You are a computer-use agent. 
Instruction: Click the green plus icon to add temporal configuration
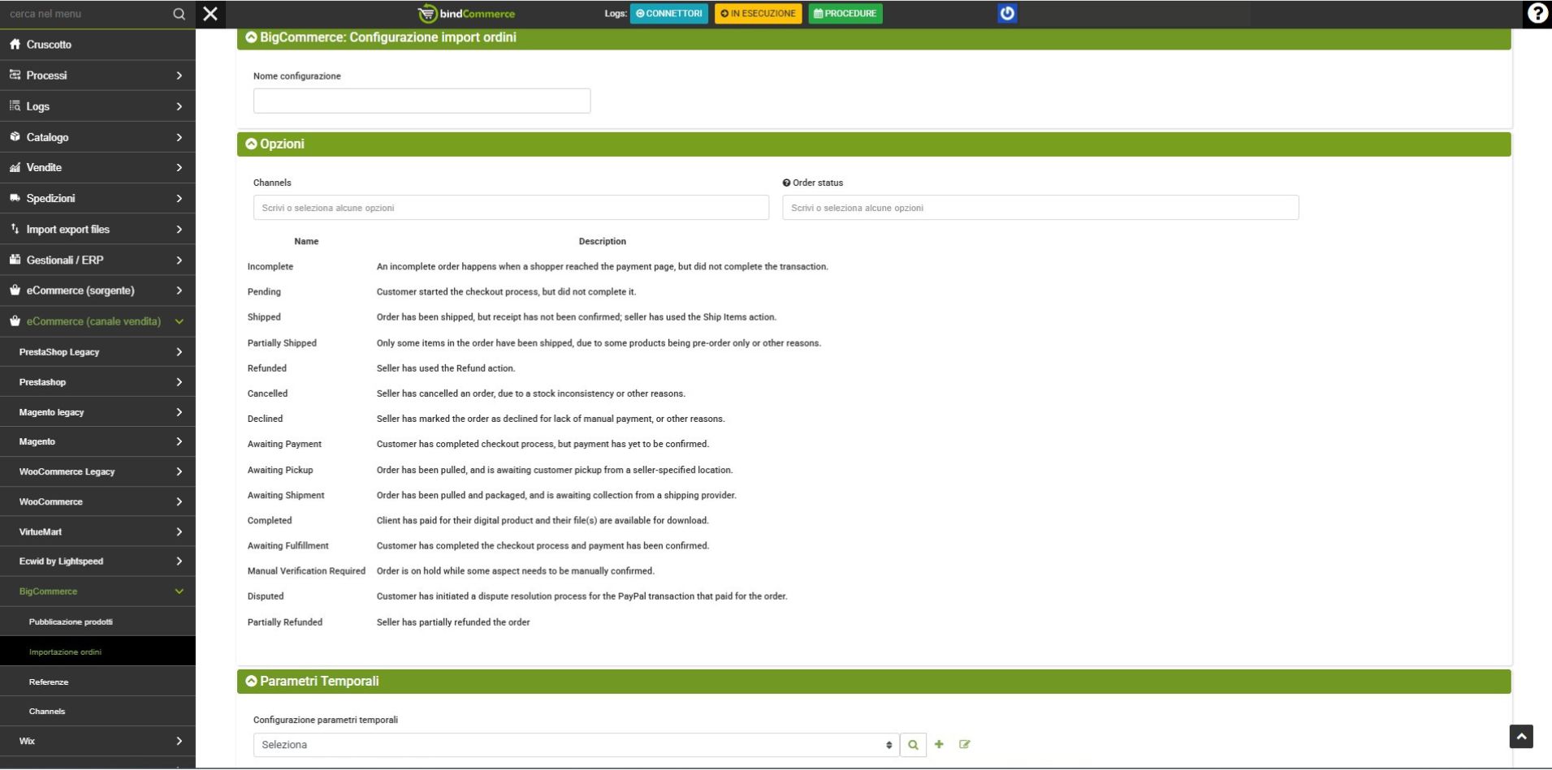(939, 744)
